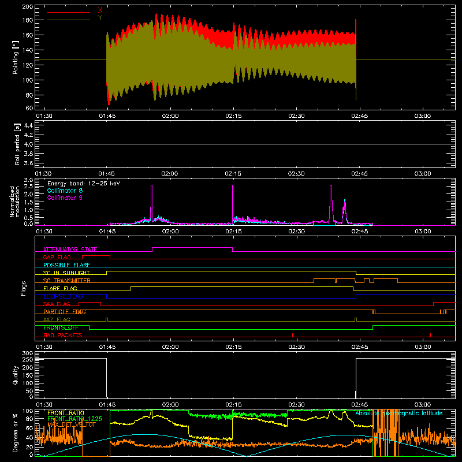This screenshot has height=462, width=462.
Task: Click the red X legend line
Action: tap(69, 12)
